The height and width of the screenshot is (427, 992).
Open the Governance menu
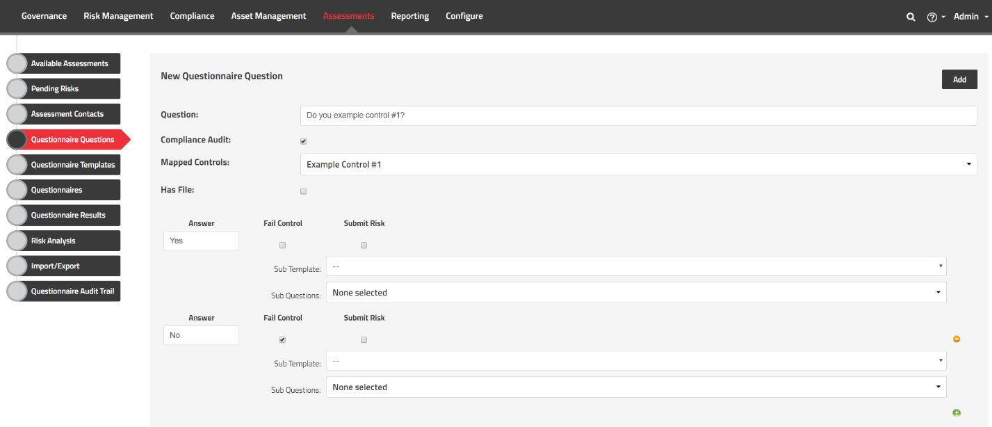click(44, 16)
